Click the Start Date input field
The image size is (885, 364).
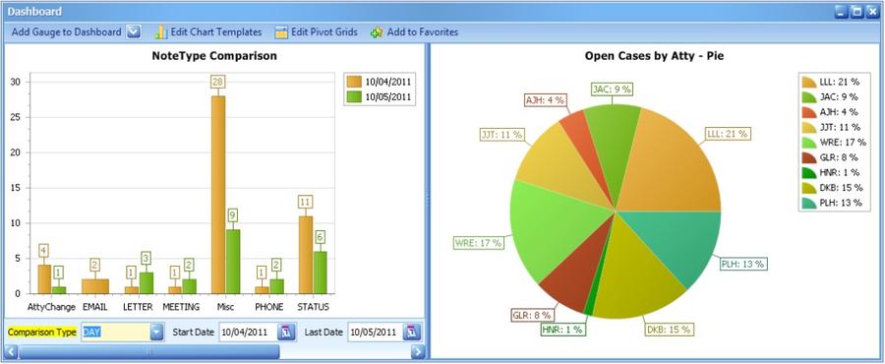click(x=247, y=332)
